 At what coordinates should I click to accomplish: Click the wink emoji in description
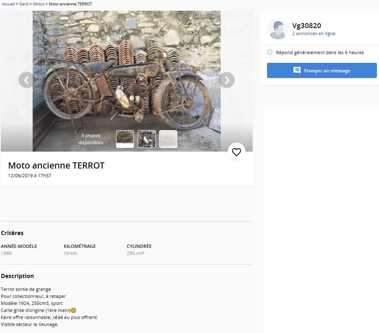click(x=74, y=310)
